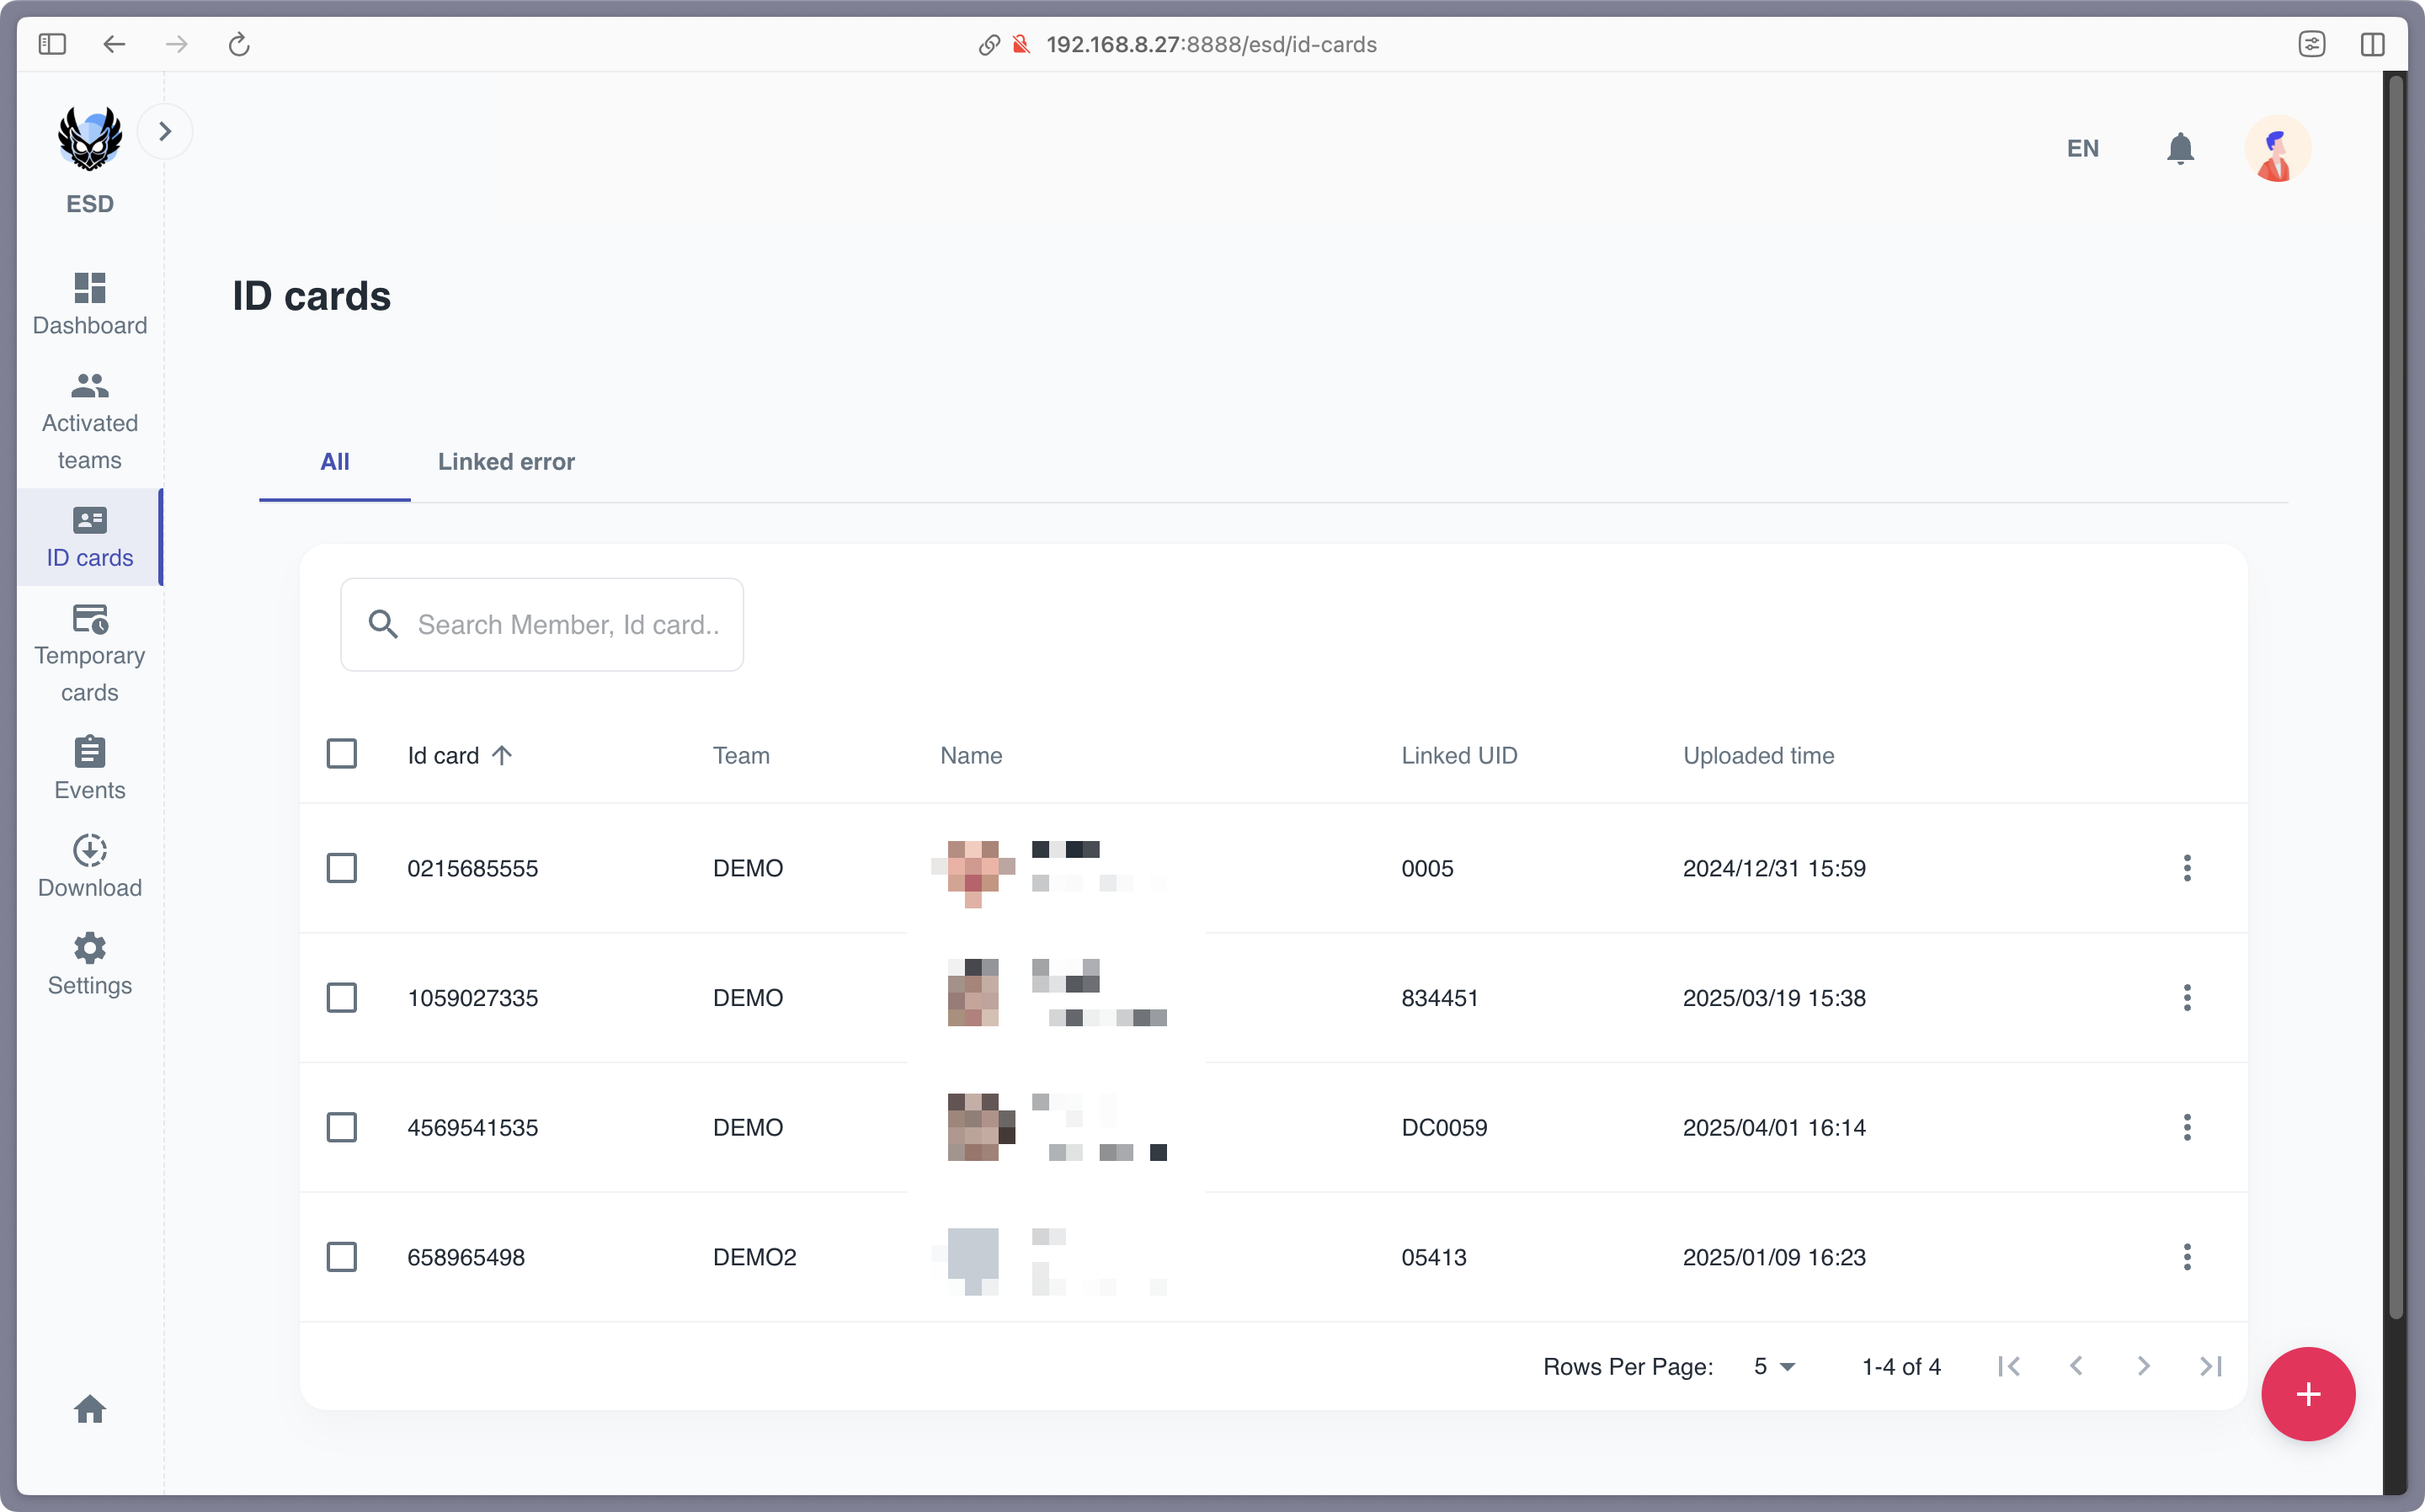This screenshot has height=1512, width=2425.
Task: Open Rows Per Page dropdown
Action: 1774,1366
